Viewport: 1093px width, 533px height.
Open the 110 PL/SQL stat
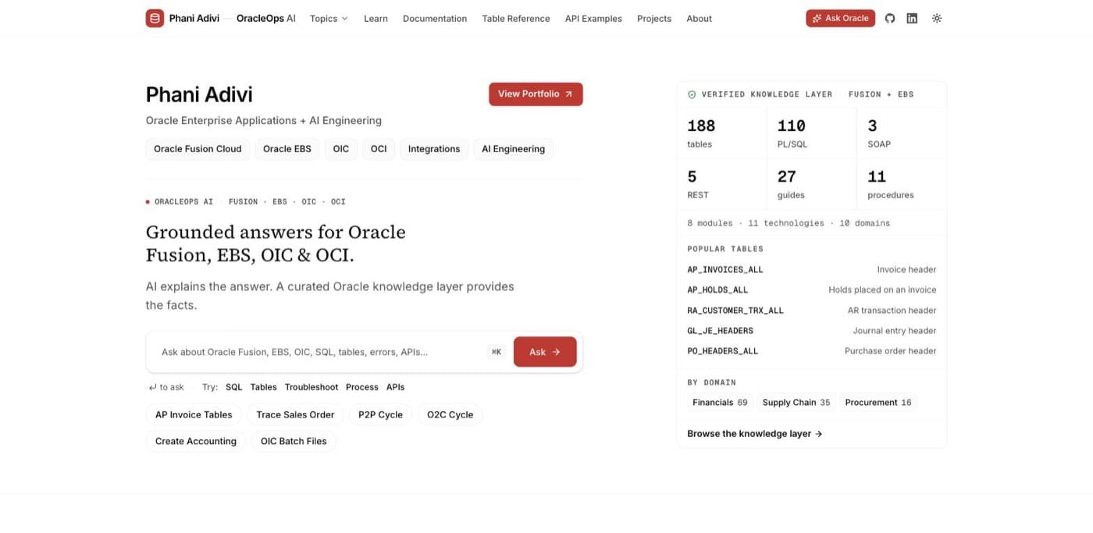pyautogui.click(x=812, y=133)
